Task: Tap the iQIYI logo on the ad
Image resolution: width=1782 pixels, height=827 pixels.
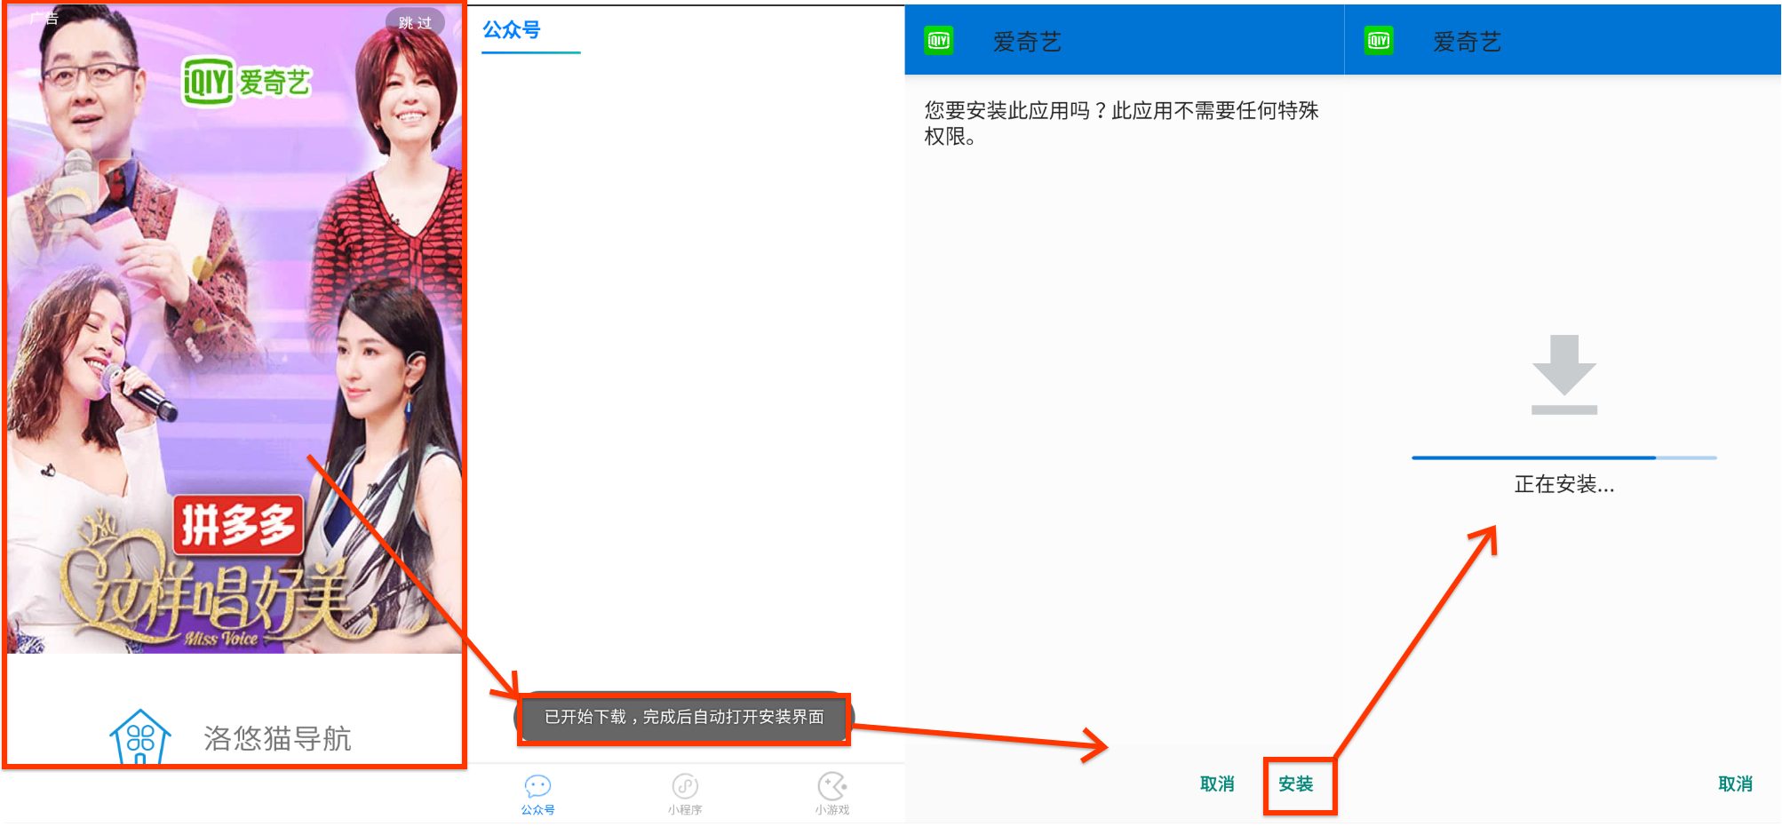Action: [248, 83]
